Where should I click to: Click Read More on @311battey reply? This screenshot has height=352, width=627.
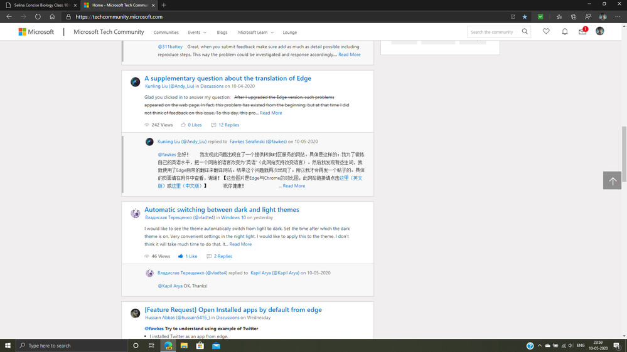349,54
